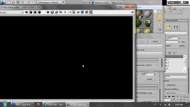Open the undo history dropdown arrow
Viewport: 190px width, 107px height.
[x=26, y=2]
